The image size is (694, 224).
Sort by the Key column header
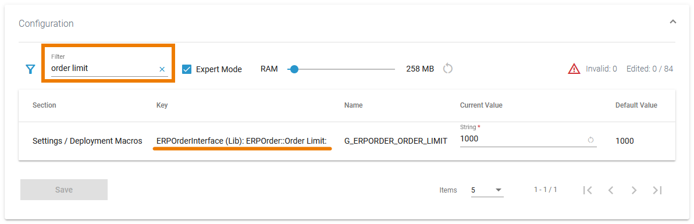(162, 105)
